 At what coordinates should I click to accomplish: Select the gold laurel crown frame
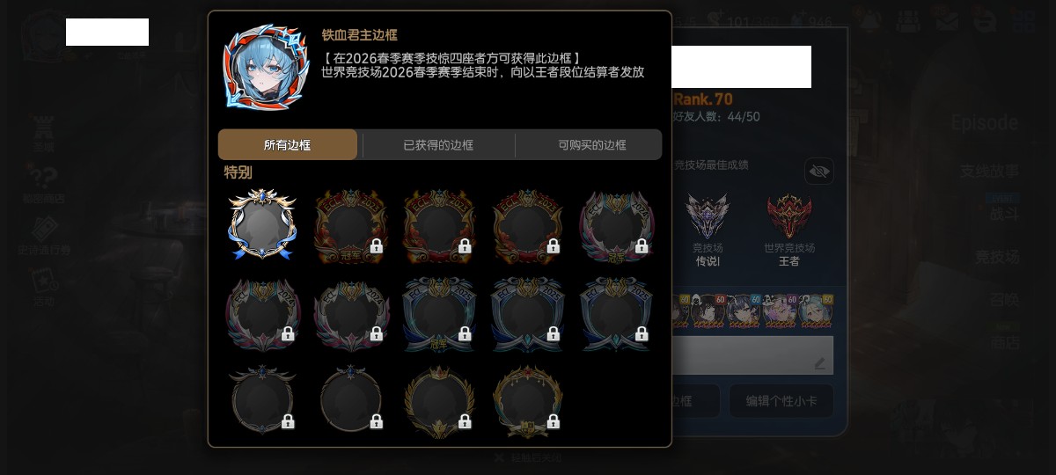439,401
